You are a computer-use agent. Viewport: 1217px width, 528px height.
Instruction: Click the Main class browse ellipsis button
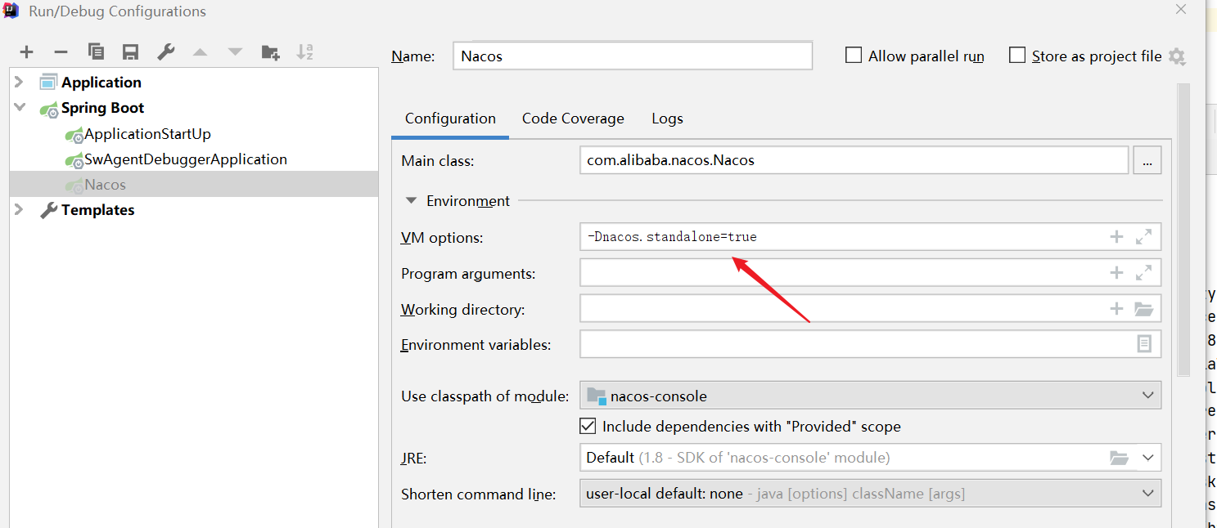[1147, 161]
